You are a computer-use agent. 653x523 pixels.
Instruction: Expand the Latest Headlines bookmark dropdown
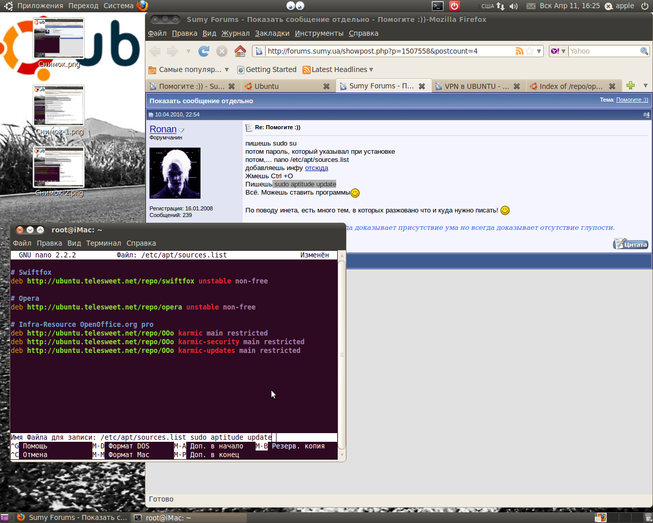coord(371,70)
